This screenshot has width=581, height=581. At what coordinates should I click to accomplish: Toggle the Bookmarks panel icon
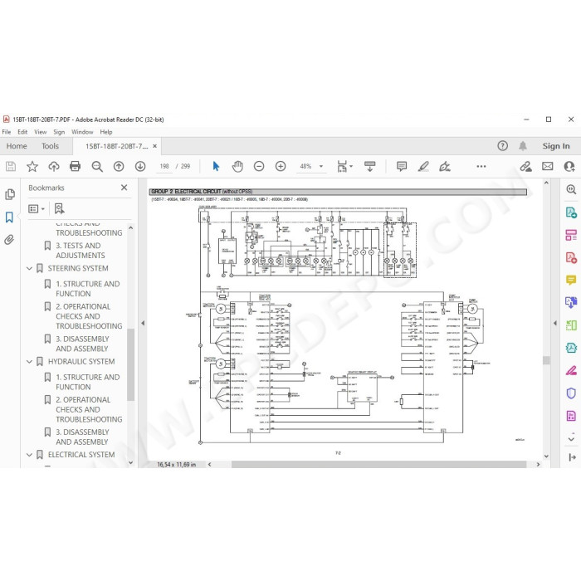click(x=9, y=217)
